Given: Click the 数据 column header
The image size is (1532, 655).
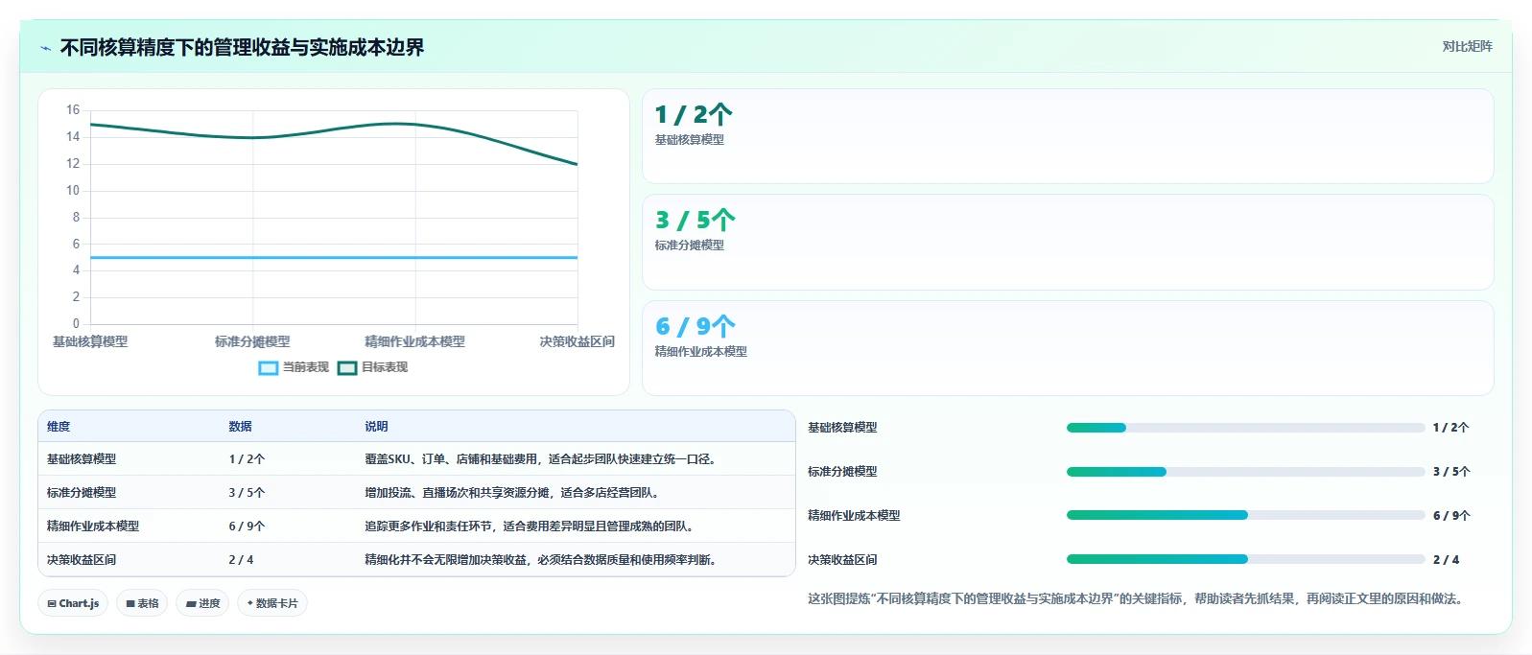Looking at the screenshot, I should (x=240, y=427).
